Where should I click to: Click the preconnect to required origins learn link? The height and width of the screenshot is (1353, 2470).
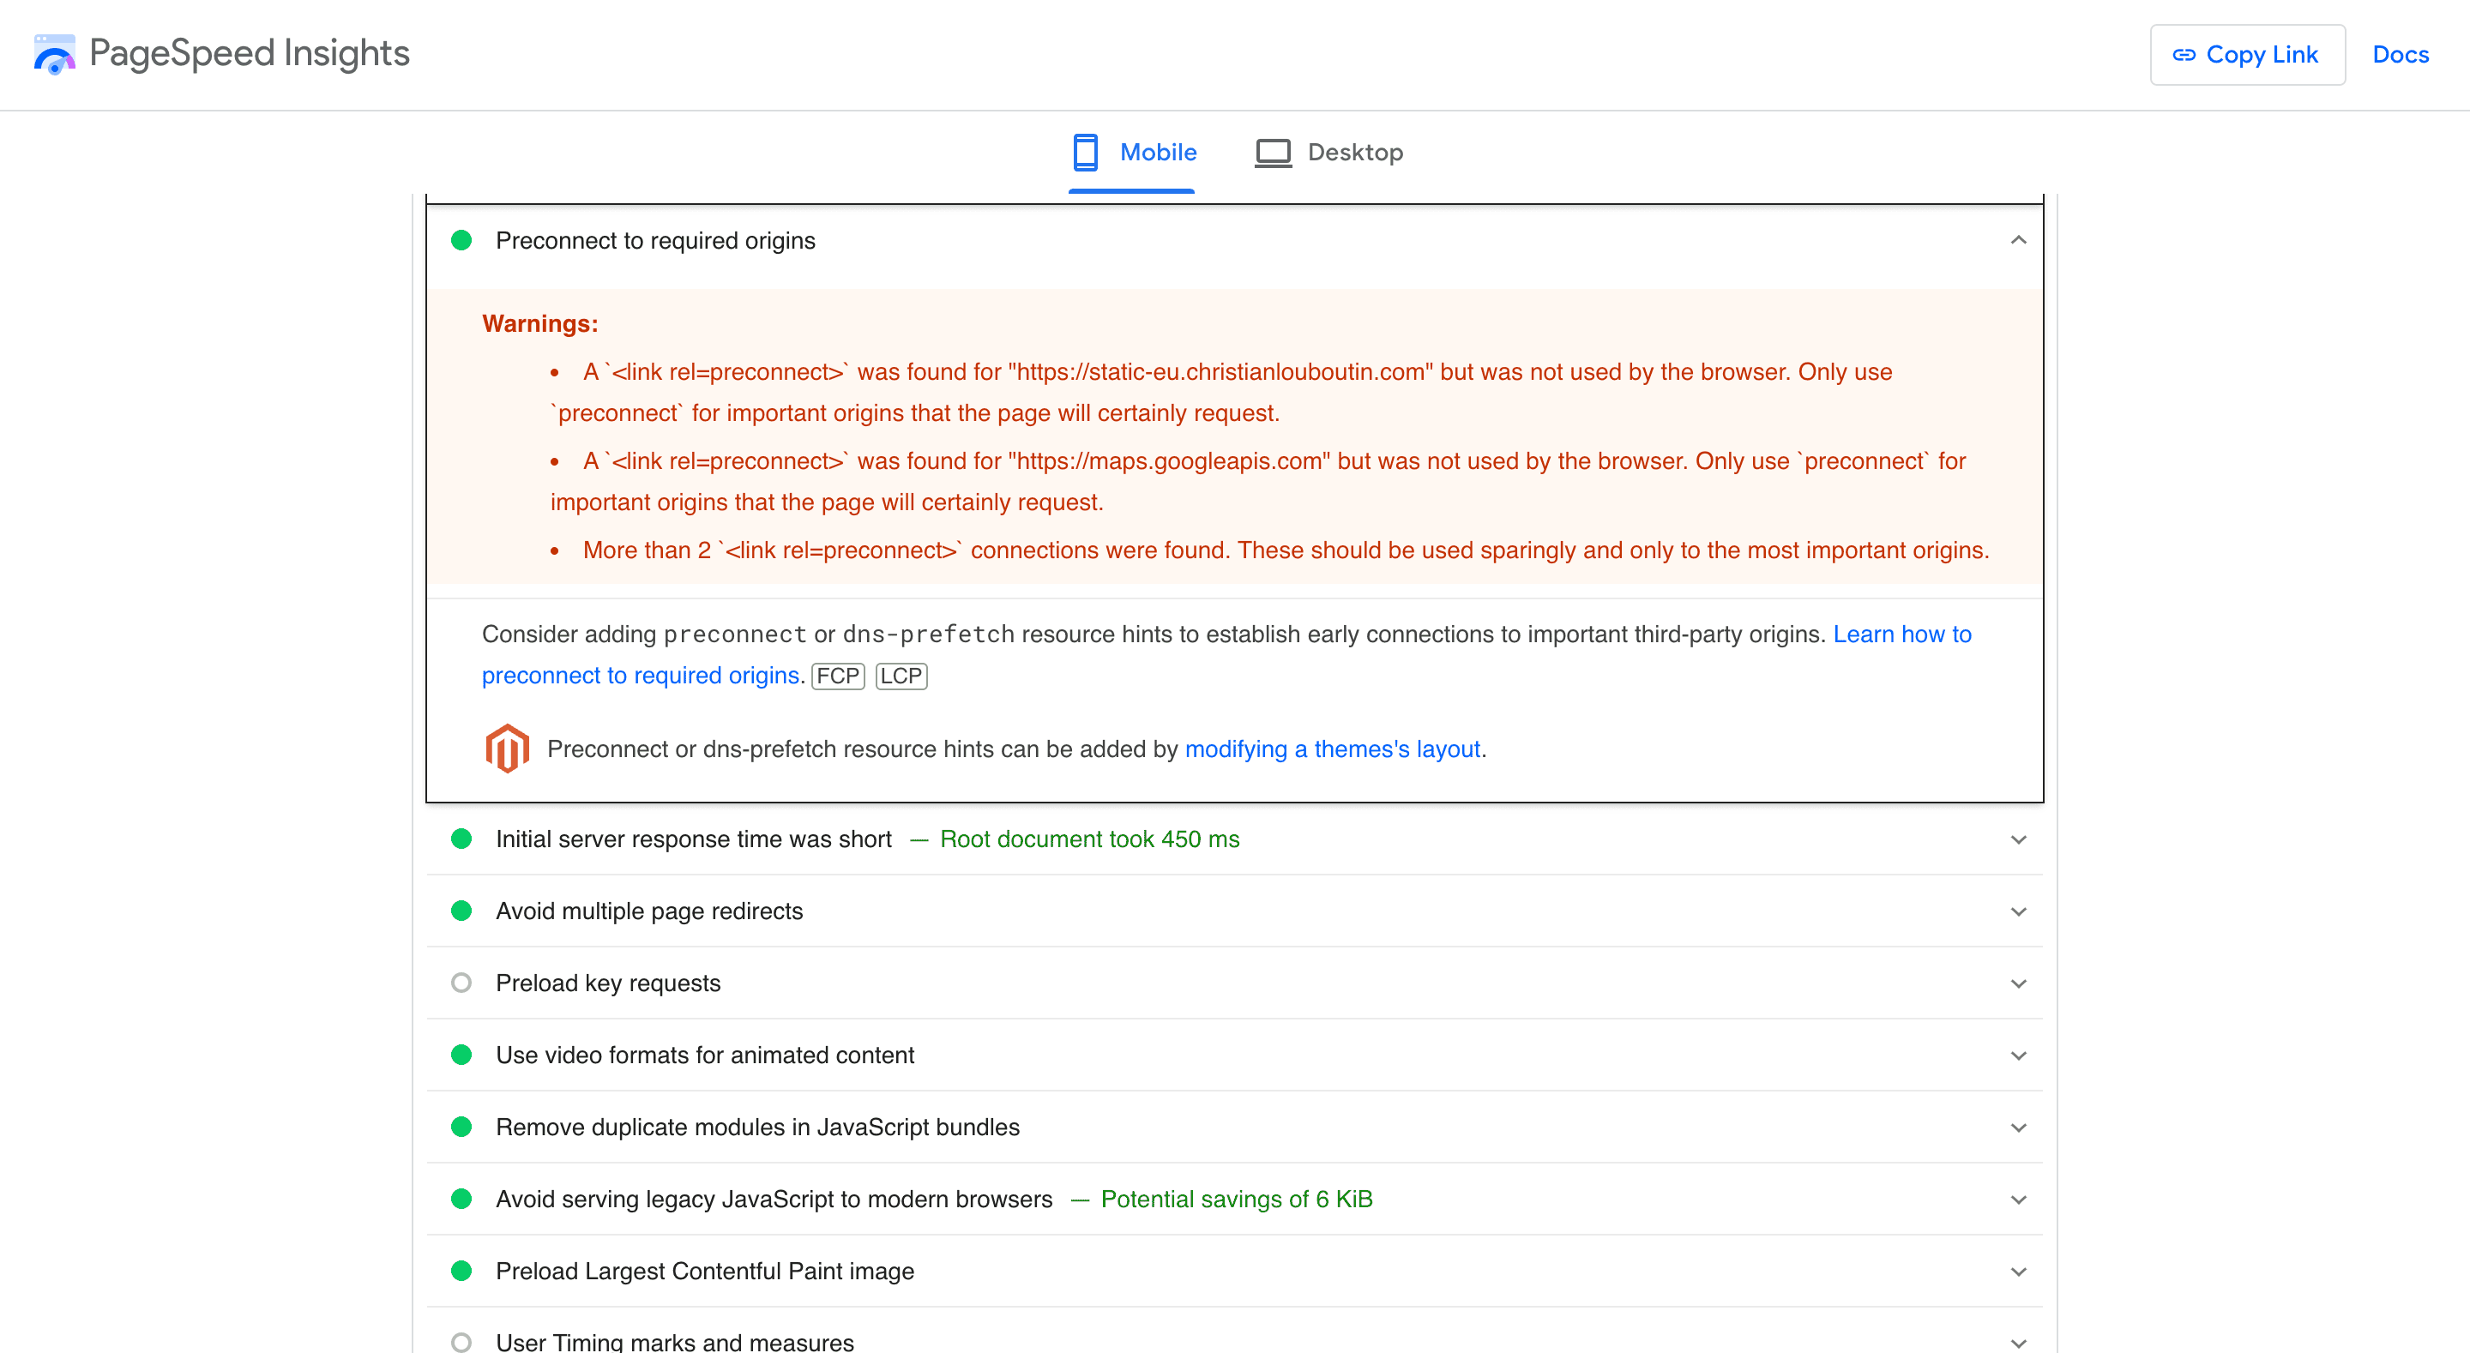pos(641,675)
